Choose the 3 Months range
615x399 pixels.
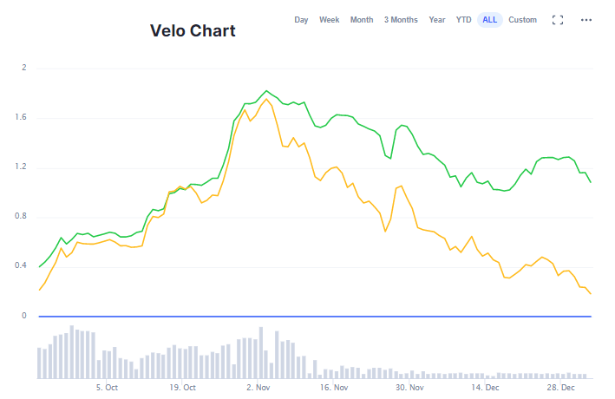401,20
